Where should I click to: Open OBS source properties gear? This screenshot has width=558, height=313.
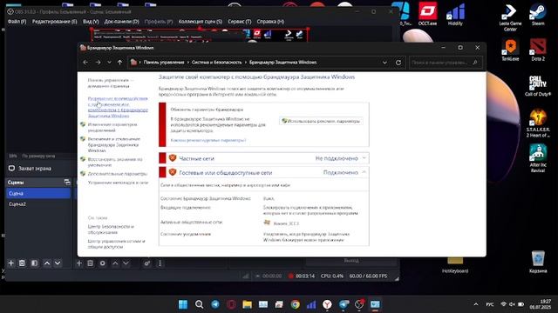(103, 263)
